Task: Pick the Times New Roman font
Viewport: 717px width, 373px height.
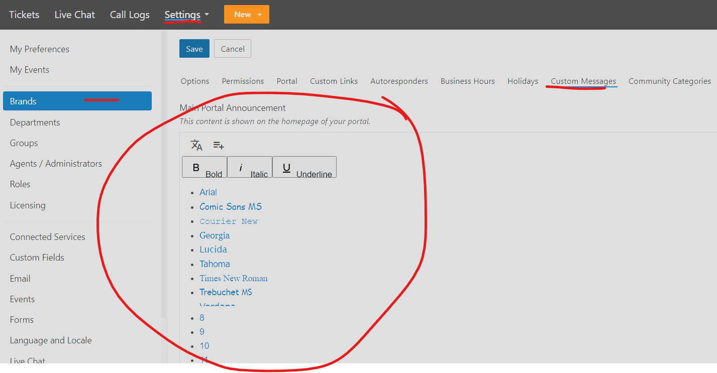Action: pyautogui.click(x=233, y=278)
